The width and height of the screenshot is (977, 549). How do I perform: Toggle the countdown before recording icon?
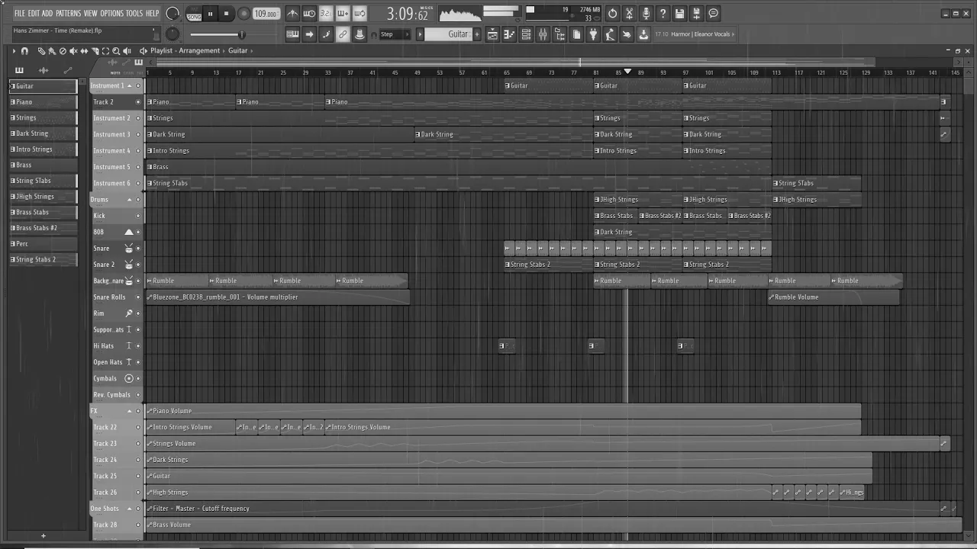[x=326, y=14]
